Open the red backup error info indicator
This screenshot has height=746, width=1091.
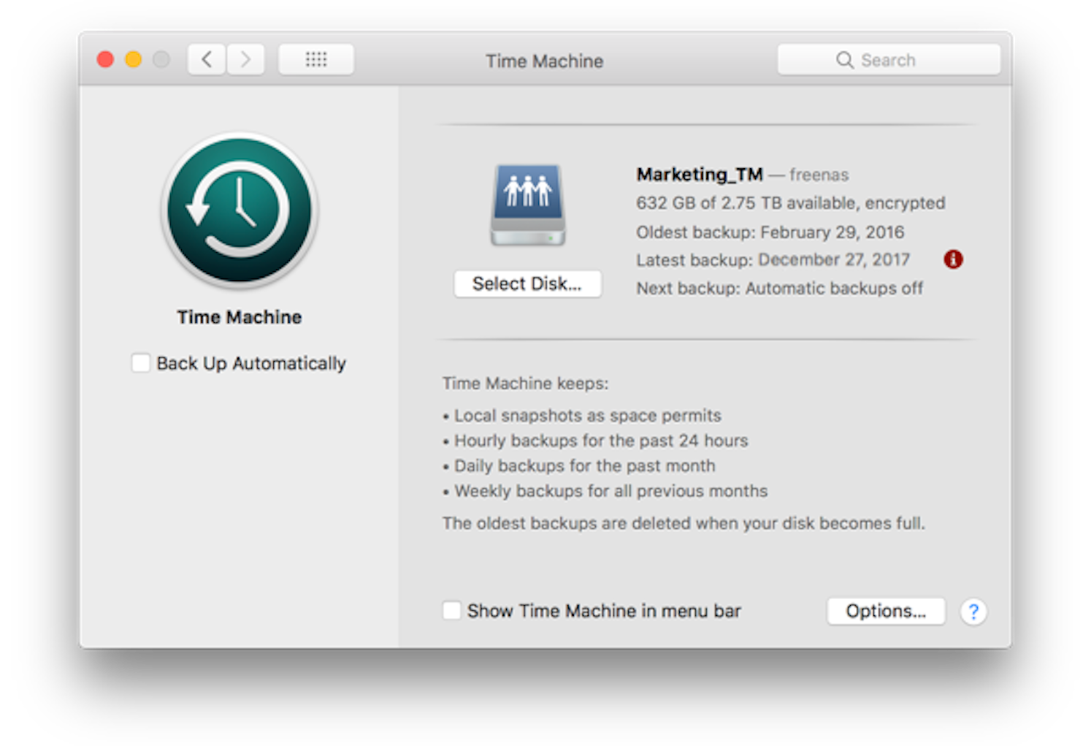pos(954,259)
